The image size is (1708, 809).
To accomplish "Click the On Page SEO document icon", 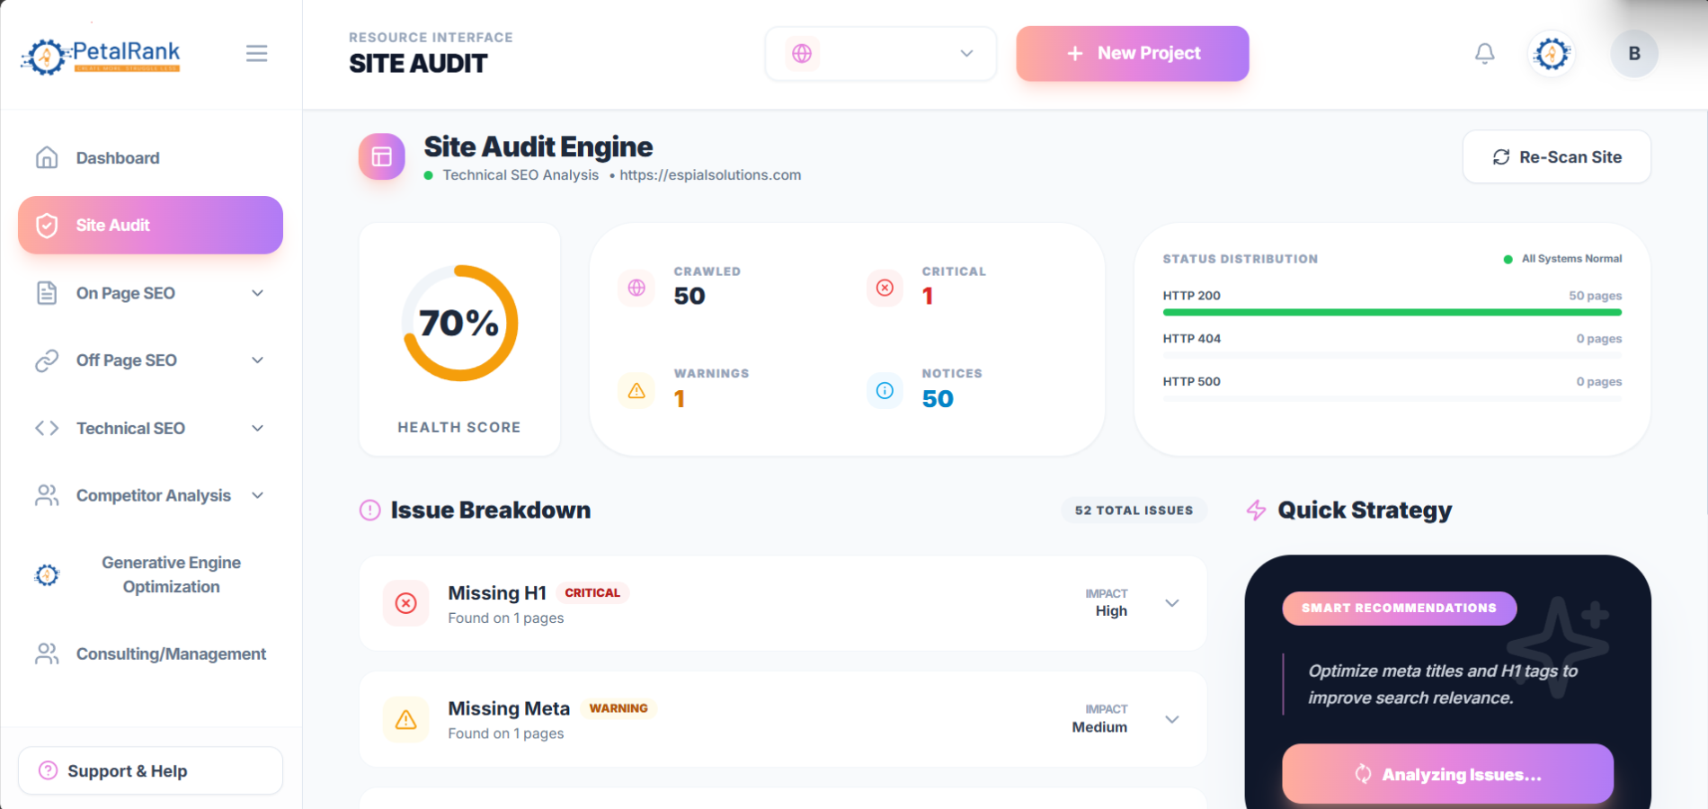I will 47,293.
